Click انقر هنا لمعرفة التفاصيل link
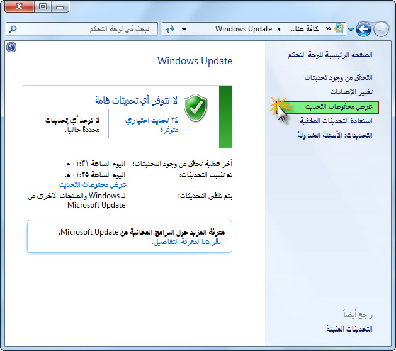Viewport: 396px width, 351px height. click(x=187, y=242)
